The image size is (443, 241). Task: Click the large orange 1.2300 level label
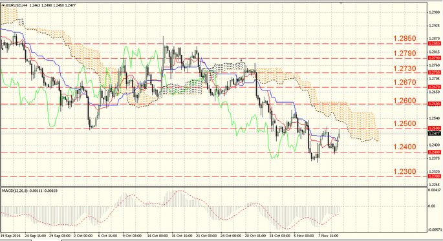click(x=405, y=171)
